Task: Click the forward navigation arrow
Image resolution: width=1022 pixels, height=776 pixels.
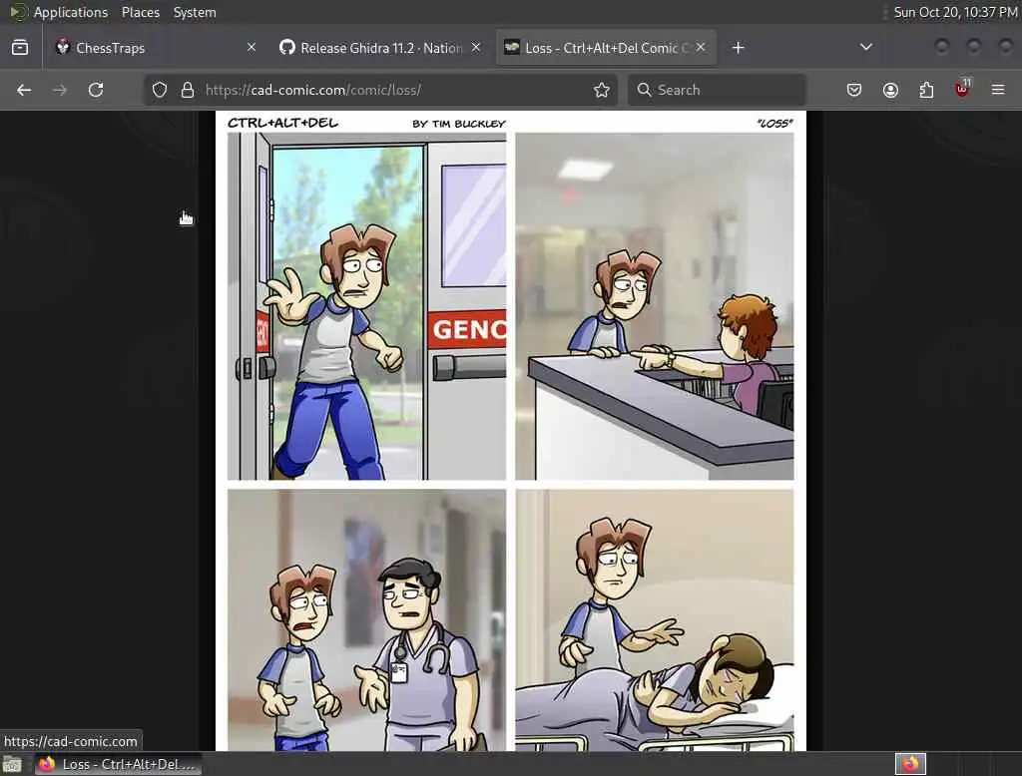Action: coord(59,90)
